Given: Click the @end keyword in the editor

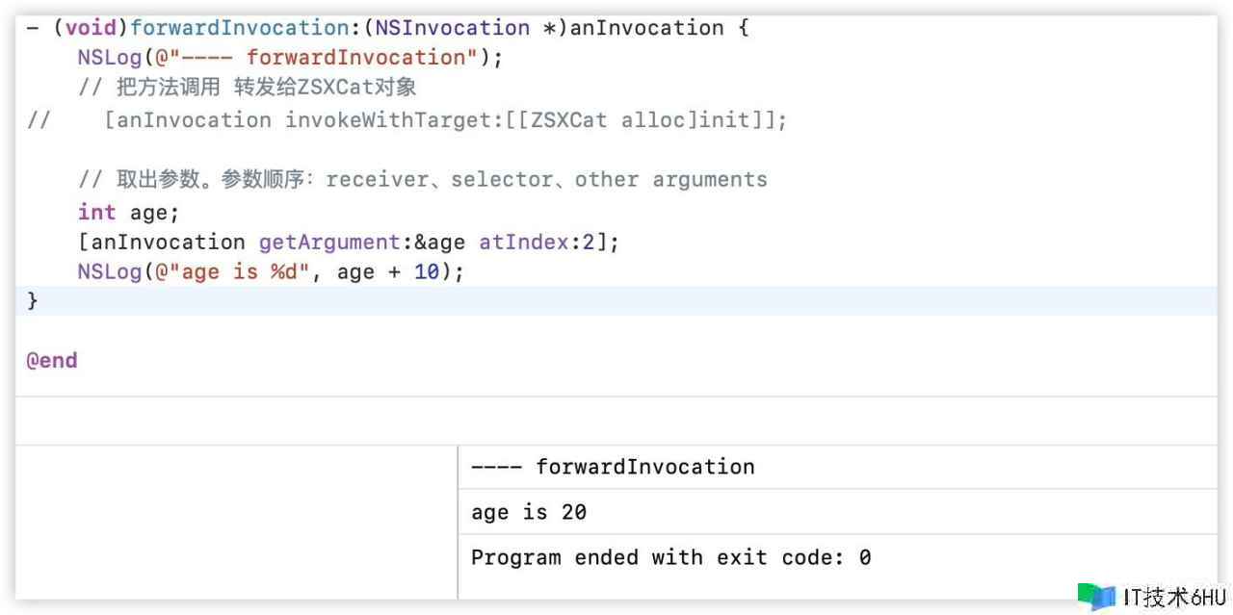Looking at the screenshot, I should (52, 361).
